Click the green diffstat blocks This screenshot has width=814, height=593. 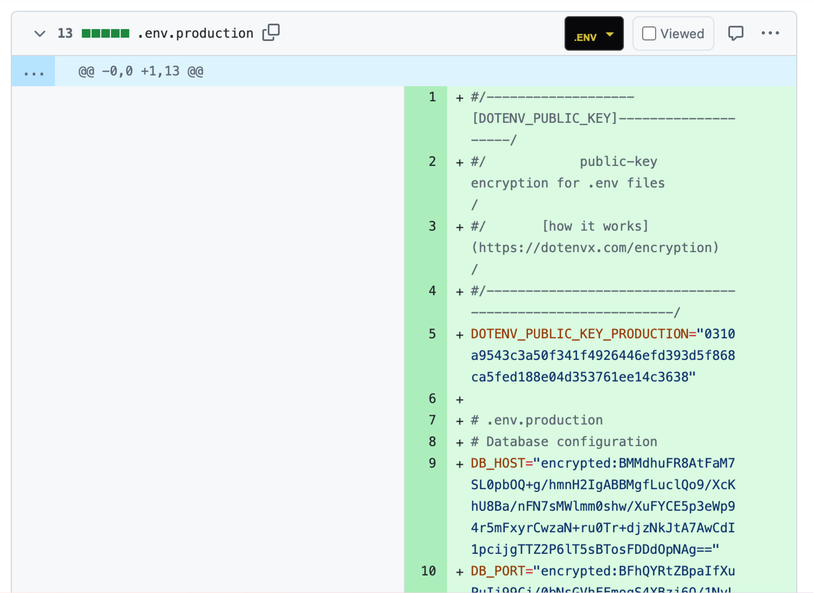105,33
